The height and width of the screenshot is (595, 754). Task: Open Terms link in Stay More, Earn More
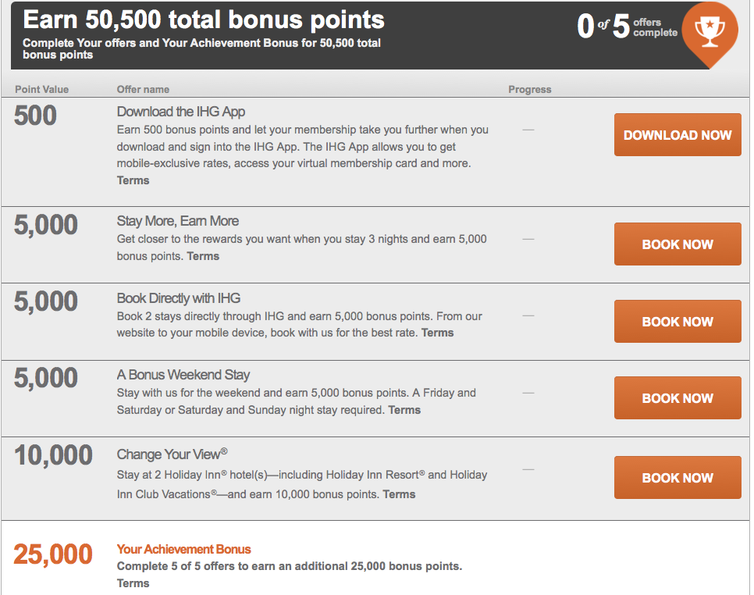(x=203, y=256)
